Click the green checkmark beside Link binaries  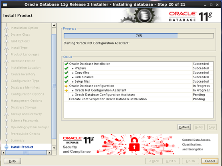pos(66,77)
